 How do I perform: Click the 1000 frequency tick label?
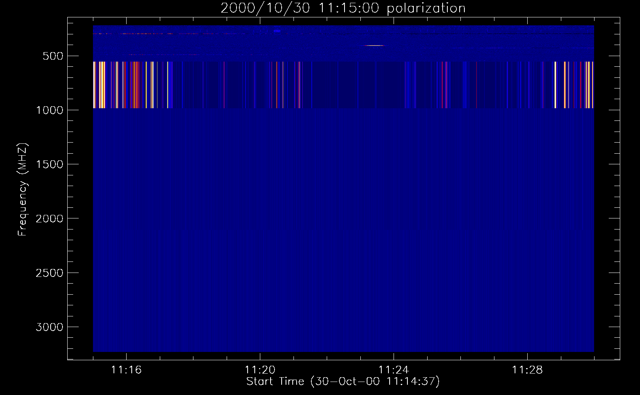click(49, 110)
